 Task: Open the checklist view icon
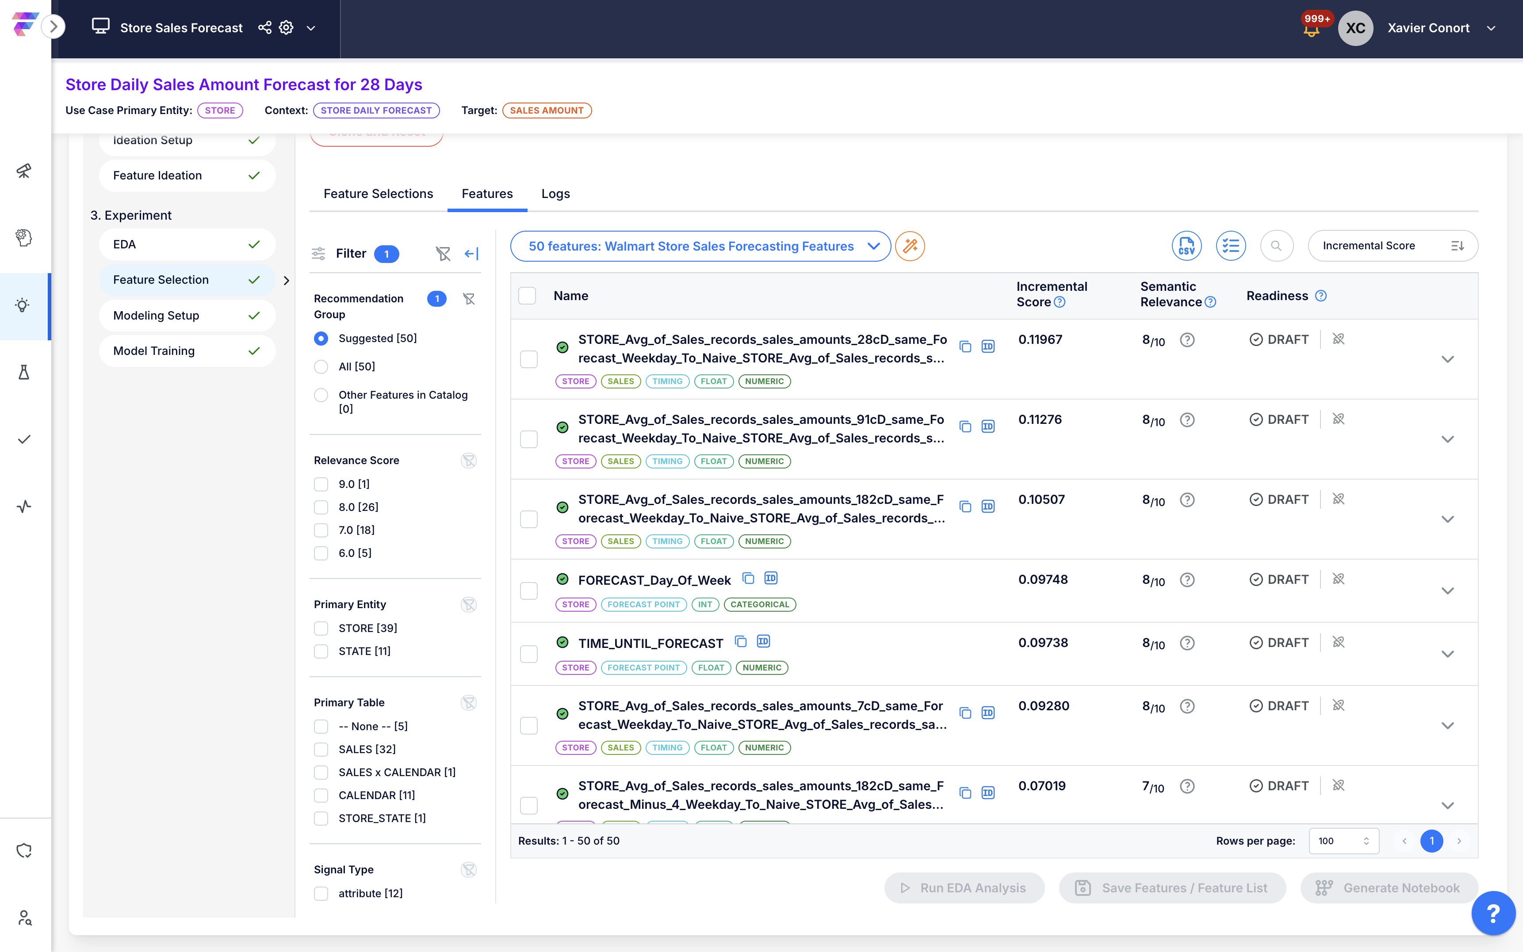[x=1230, y=246]
